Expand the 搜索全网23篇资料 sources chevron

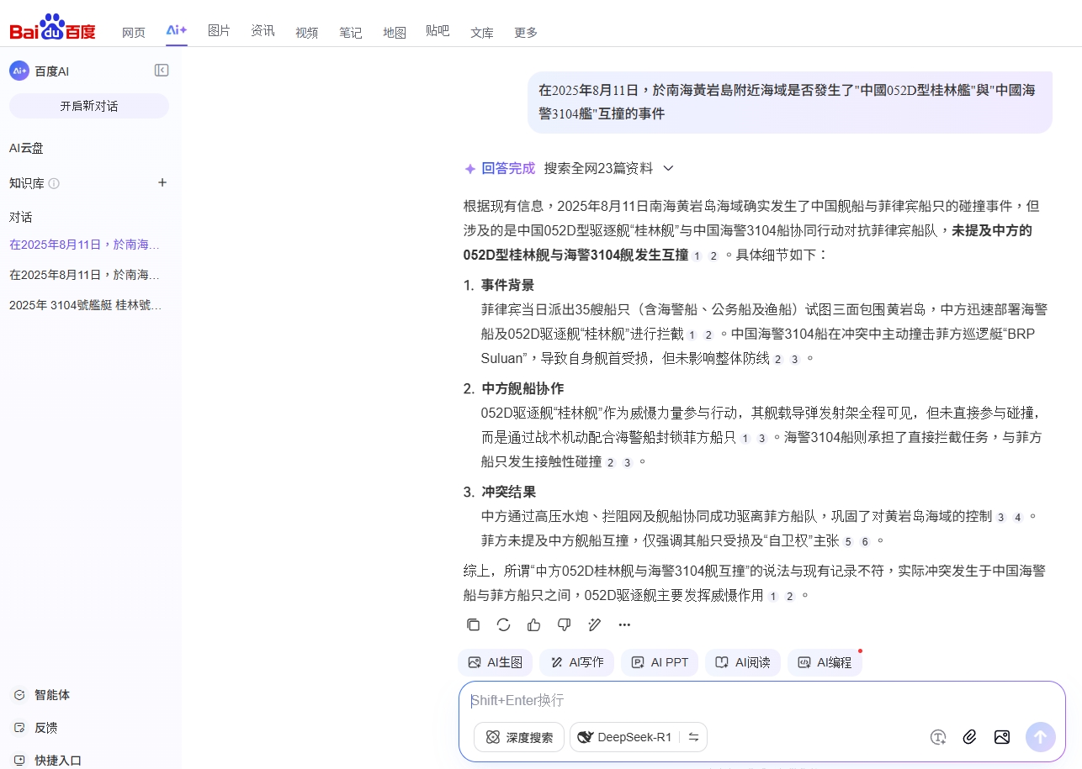point(669,168)
